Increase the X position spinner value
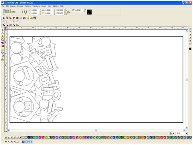This screenshot has height=145, width=193. coord(40,10)
